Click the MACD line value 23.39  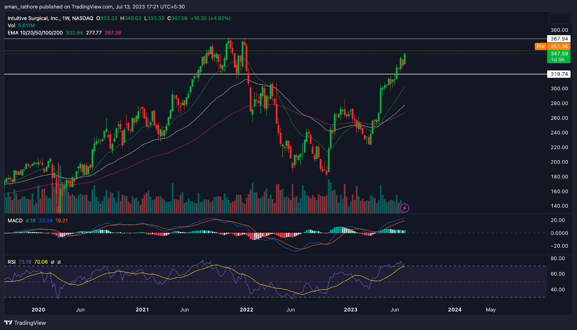click(45, 220)
